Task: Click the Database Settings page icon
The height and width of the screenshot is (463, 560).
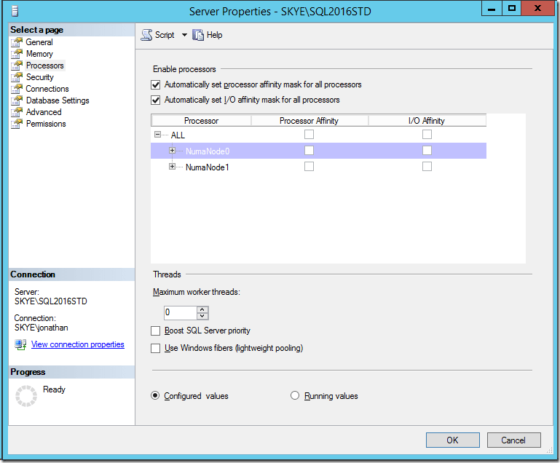Action: coord(17,100)
